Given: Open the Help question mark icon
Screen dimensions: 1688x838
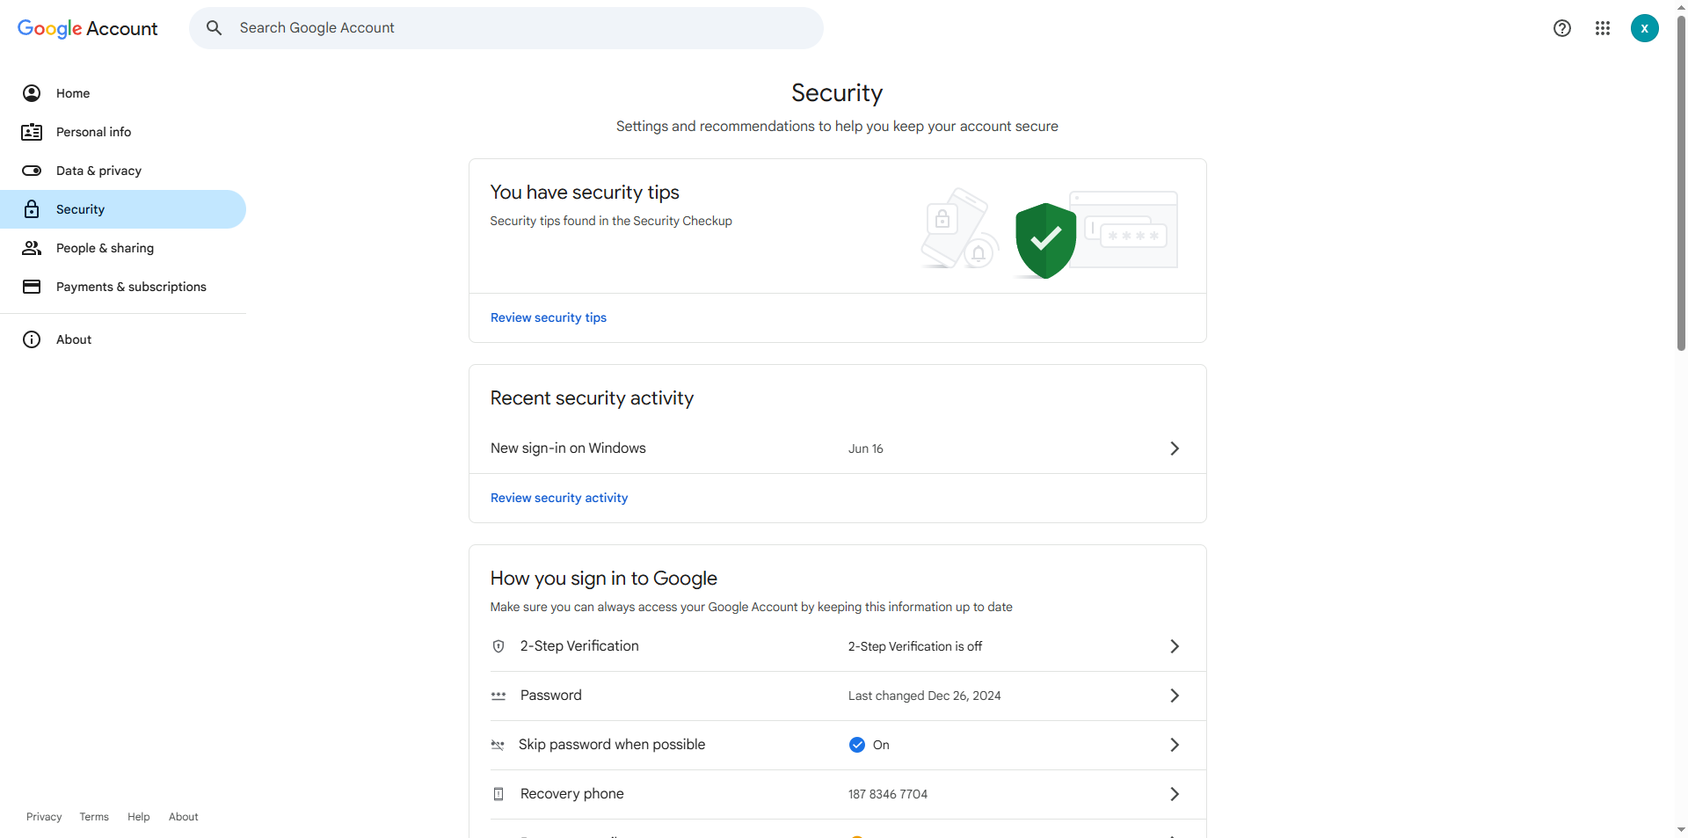Looking at the screenshot, I should coord(1562,28).
